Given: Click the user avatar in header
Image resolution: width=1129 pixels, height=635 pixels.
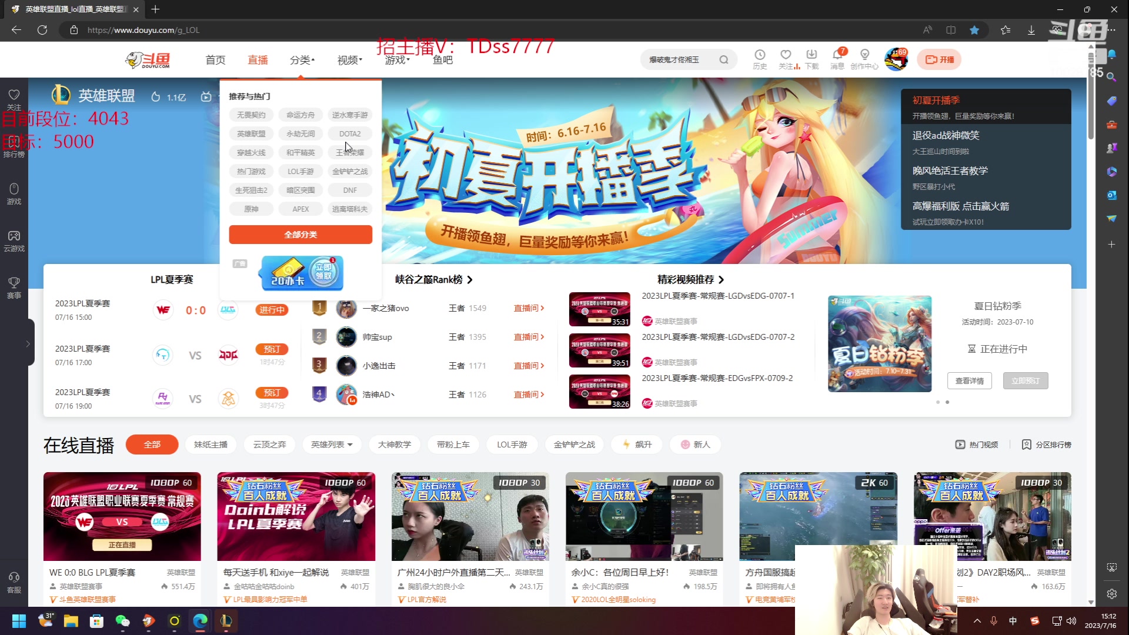Looking at the screenshot, I should point(896,60).
